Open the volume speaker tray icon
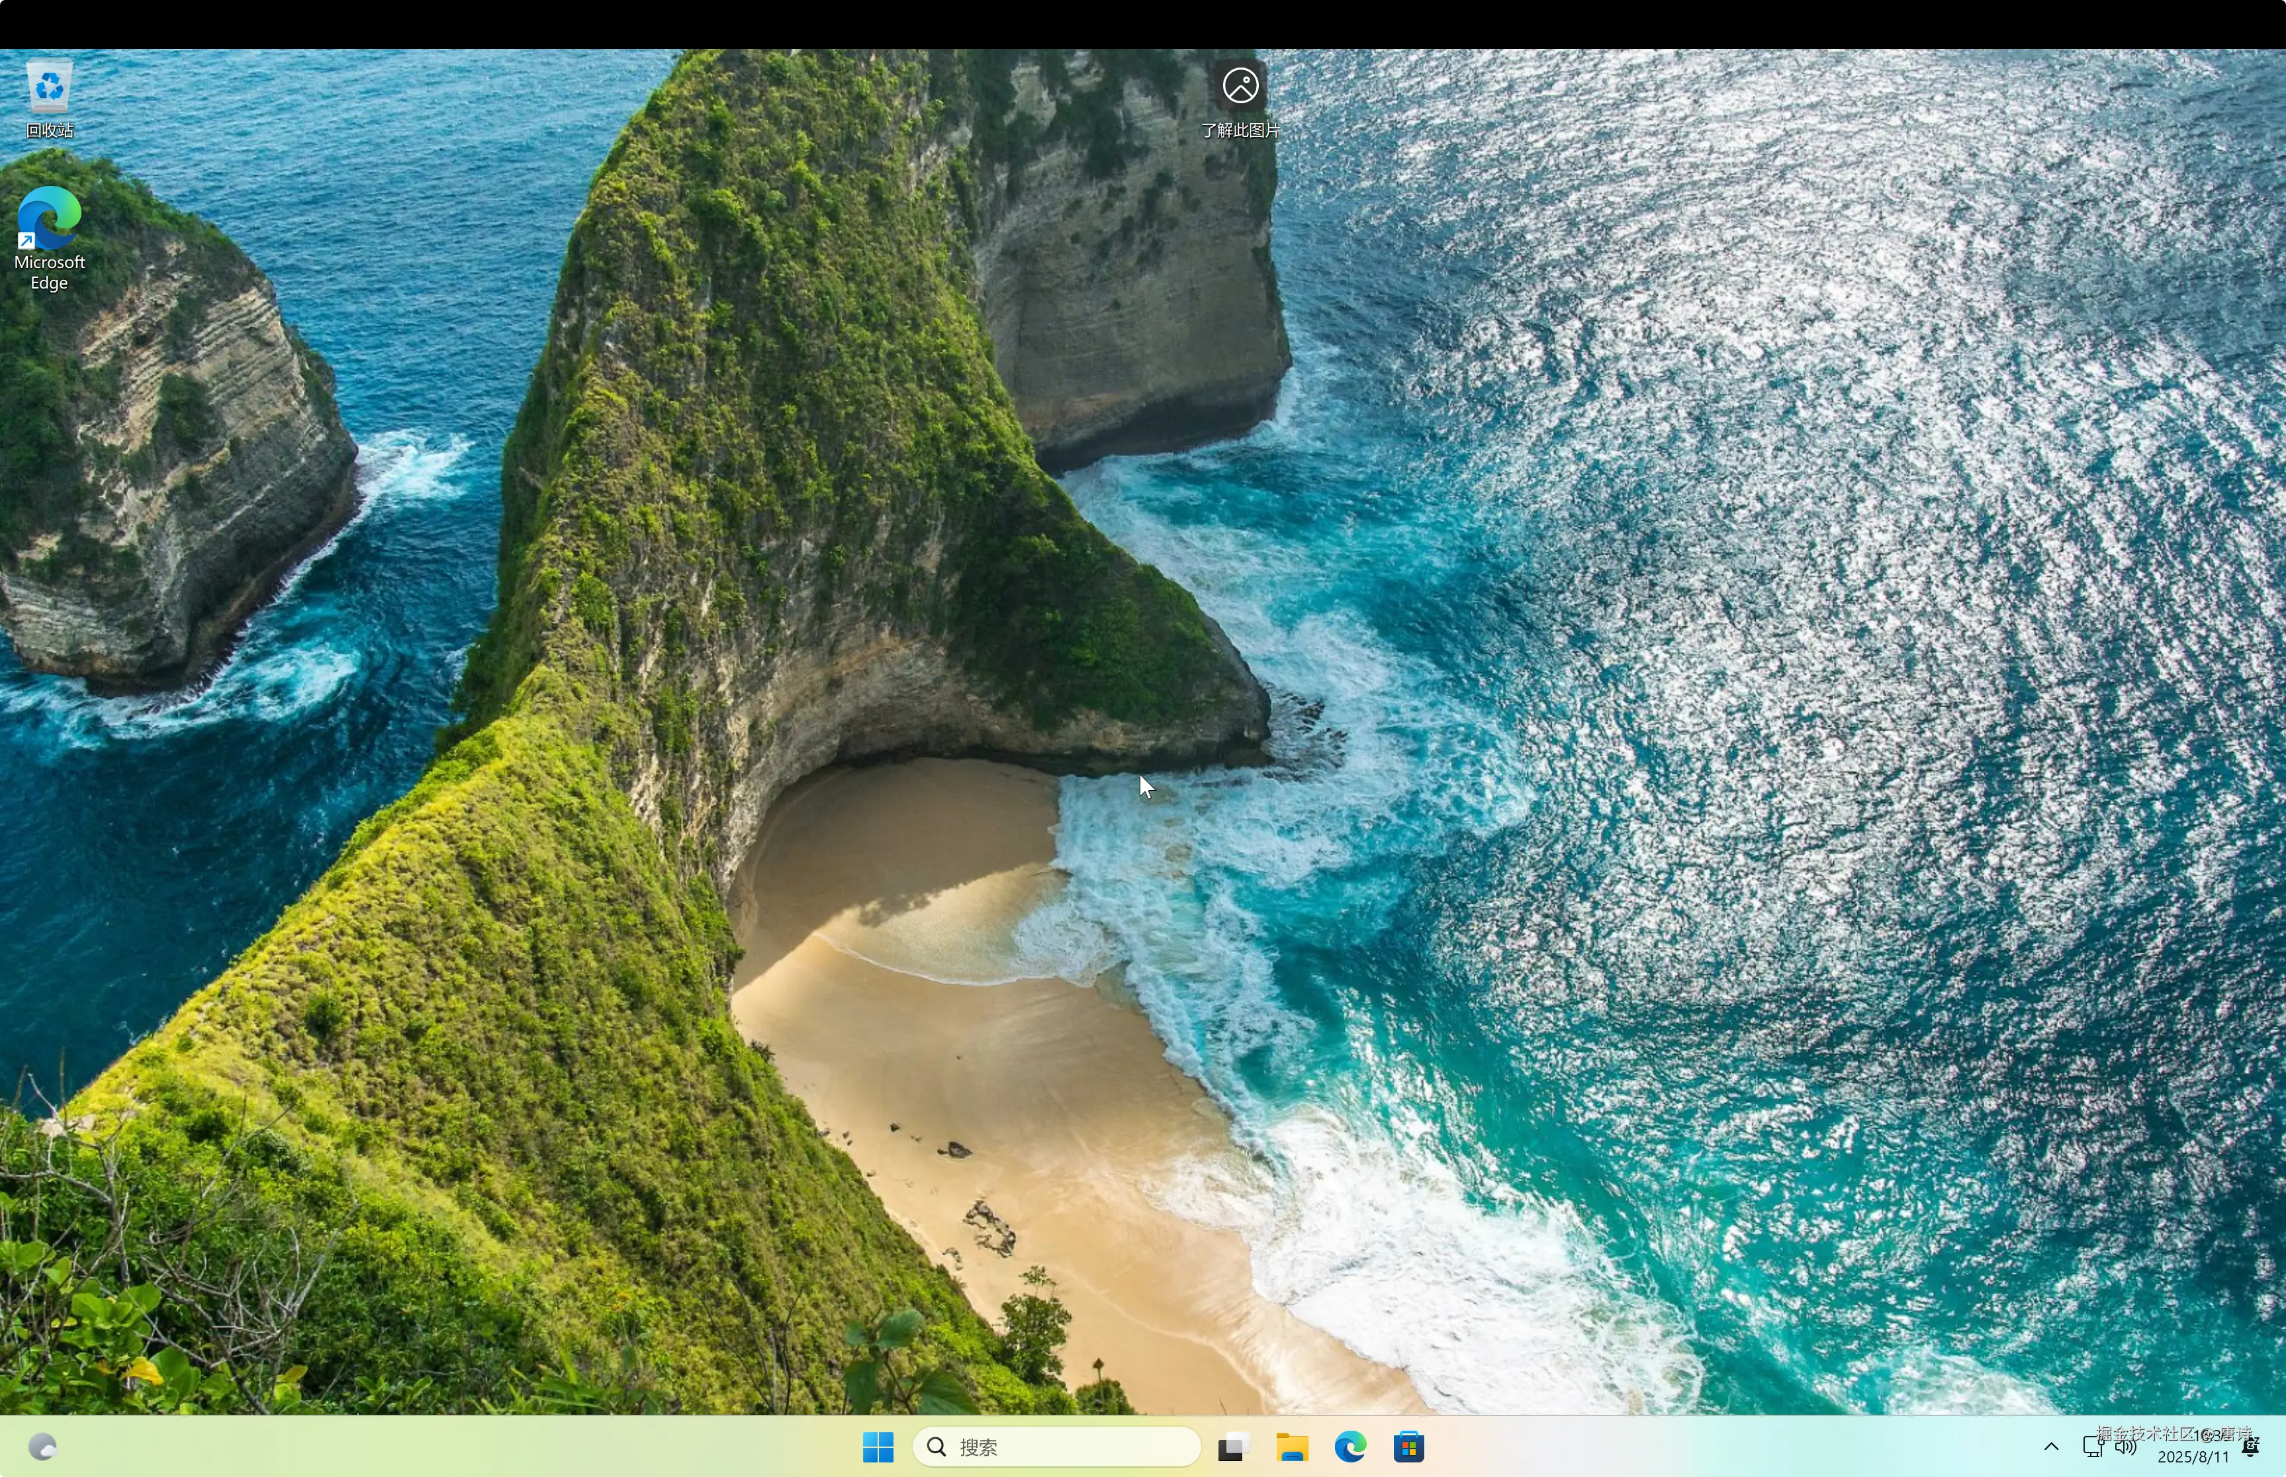 point(2126,1447)
